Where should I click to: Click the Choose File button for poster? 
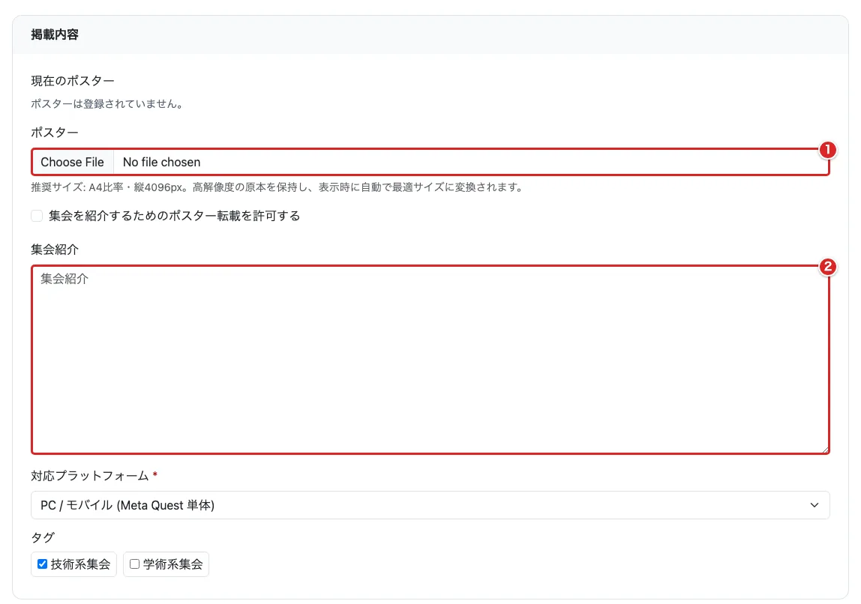(x=73, y=163)
